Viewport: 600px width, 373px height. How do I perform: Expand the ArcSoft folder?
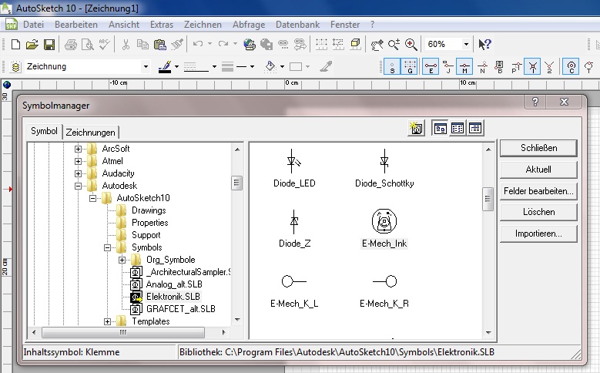point(78,149)
